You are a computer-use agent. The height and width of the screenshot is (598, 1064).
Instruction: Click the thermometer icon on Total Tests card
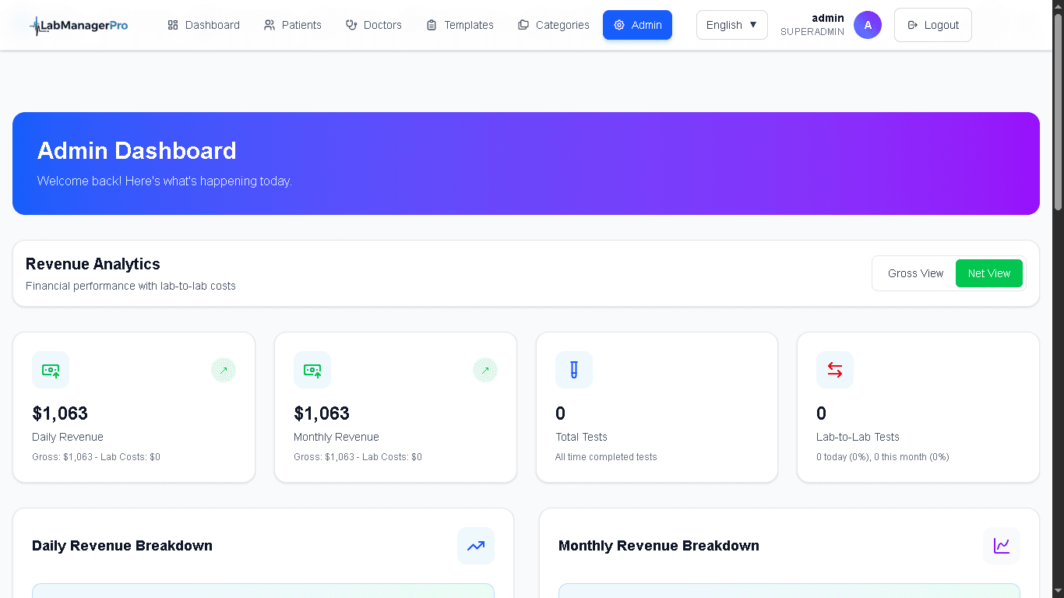pos(573,370)
